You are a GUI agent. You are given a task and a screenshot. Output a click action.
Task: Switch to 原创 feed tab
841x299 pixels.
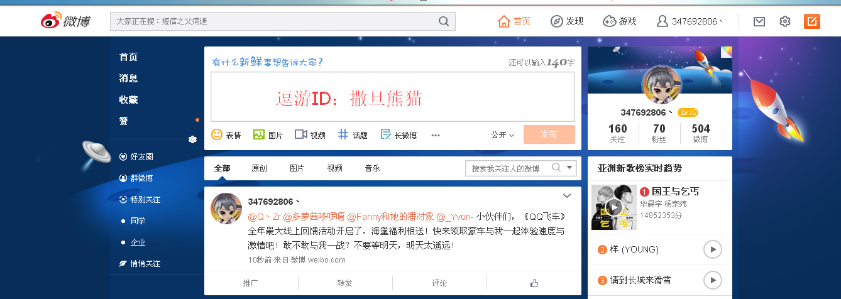coord(259,168)
